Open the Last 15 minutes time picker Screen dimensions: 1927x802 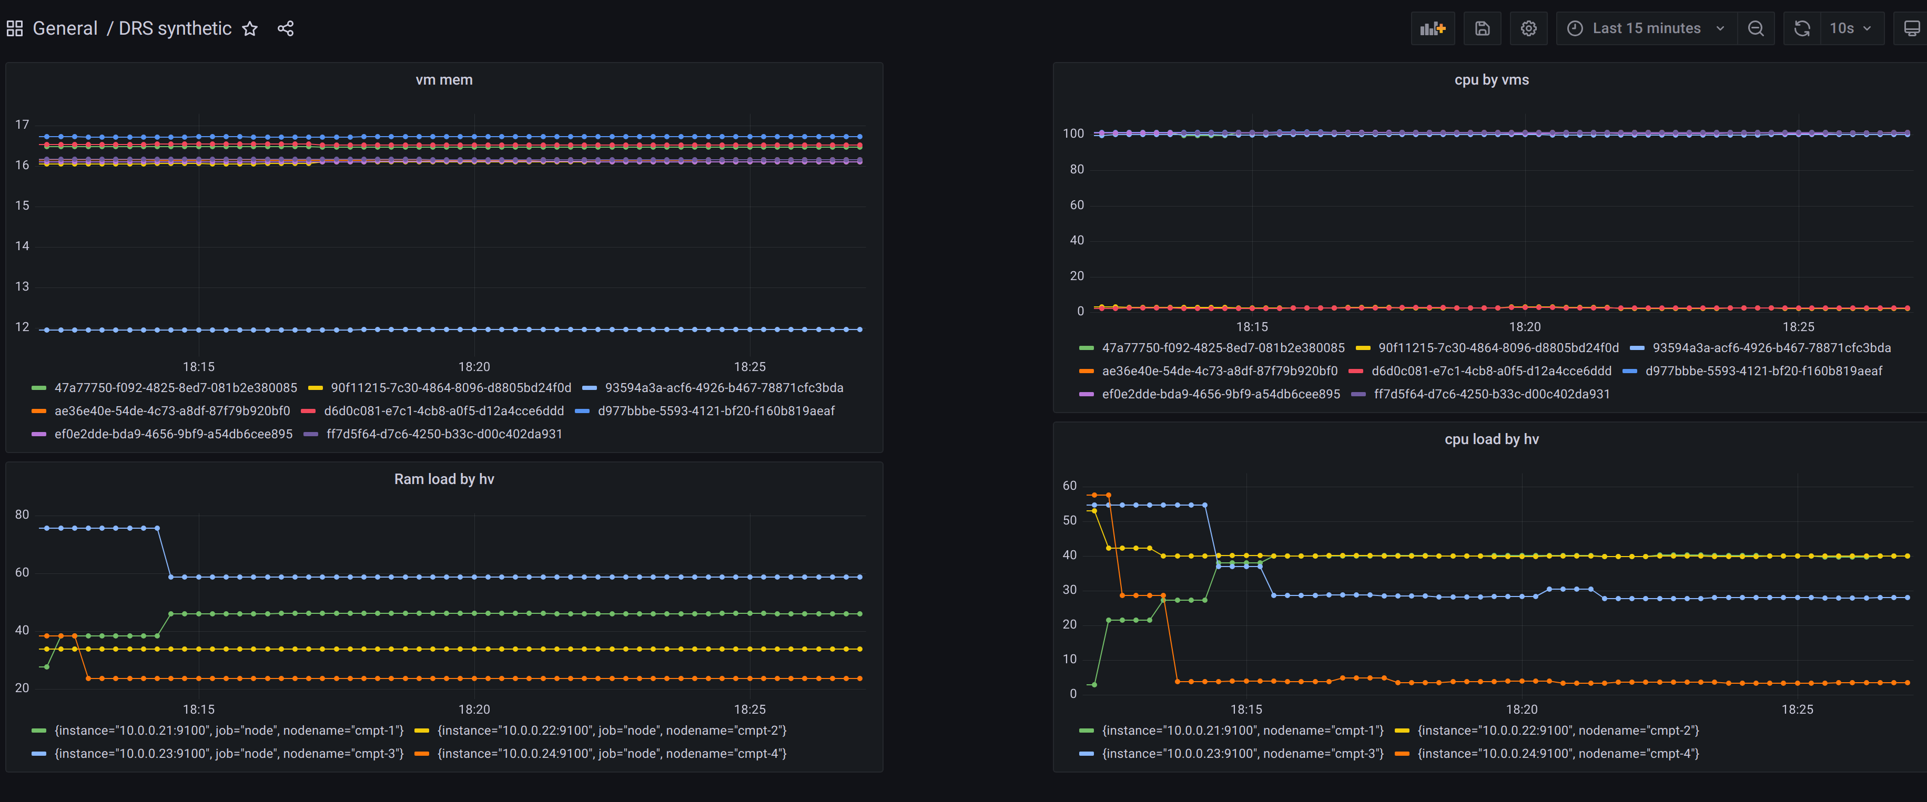(x=1646, y=28)
